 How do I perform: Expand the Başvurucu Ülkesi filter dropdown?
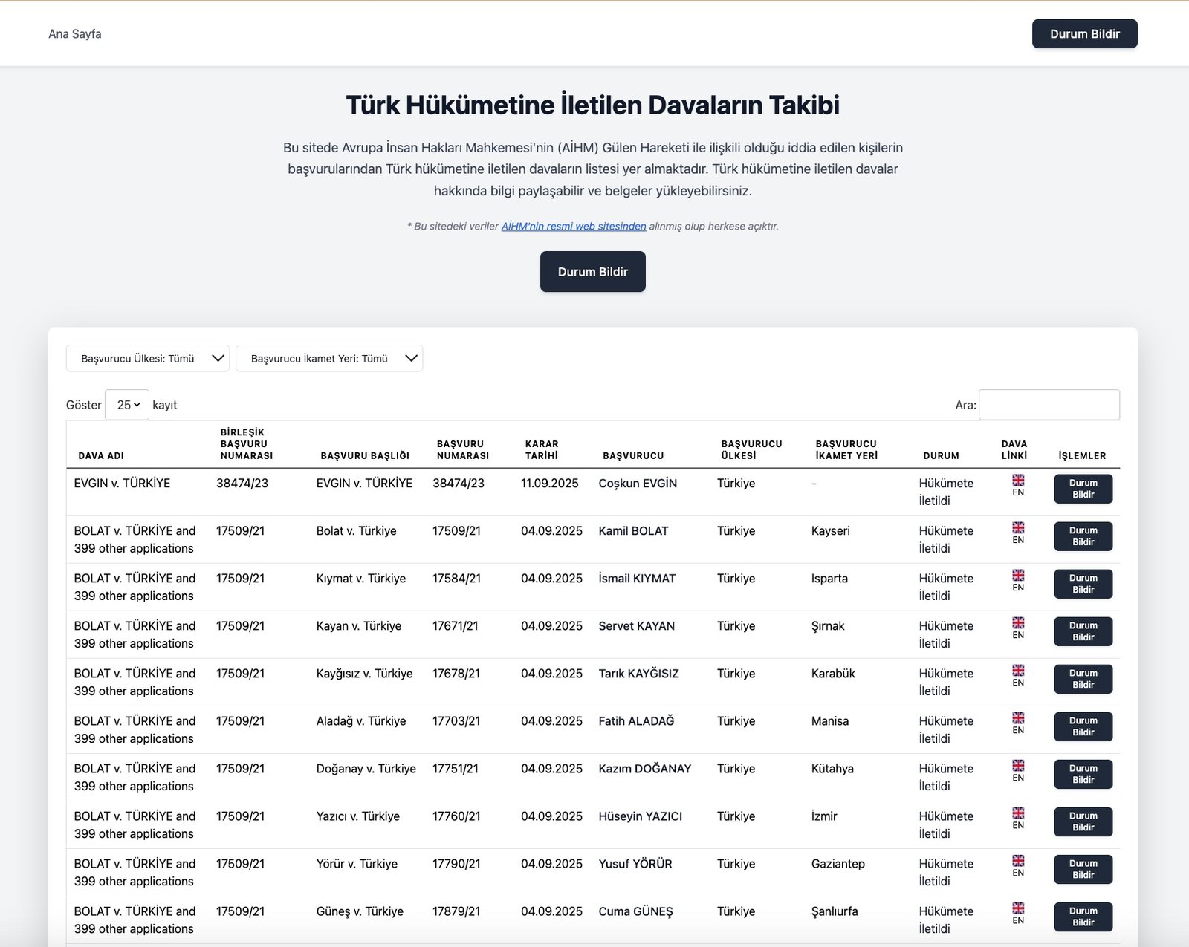(147, 359)
